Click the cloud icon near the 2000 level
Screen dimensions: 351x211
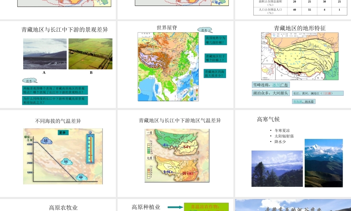tap(66, 162)
